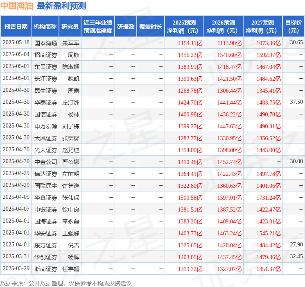Click the 研究员 column header
This screenshot has width=305, height=287.
point(70,27)
